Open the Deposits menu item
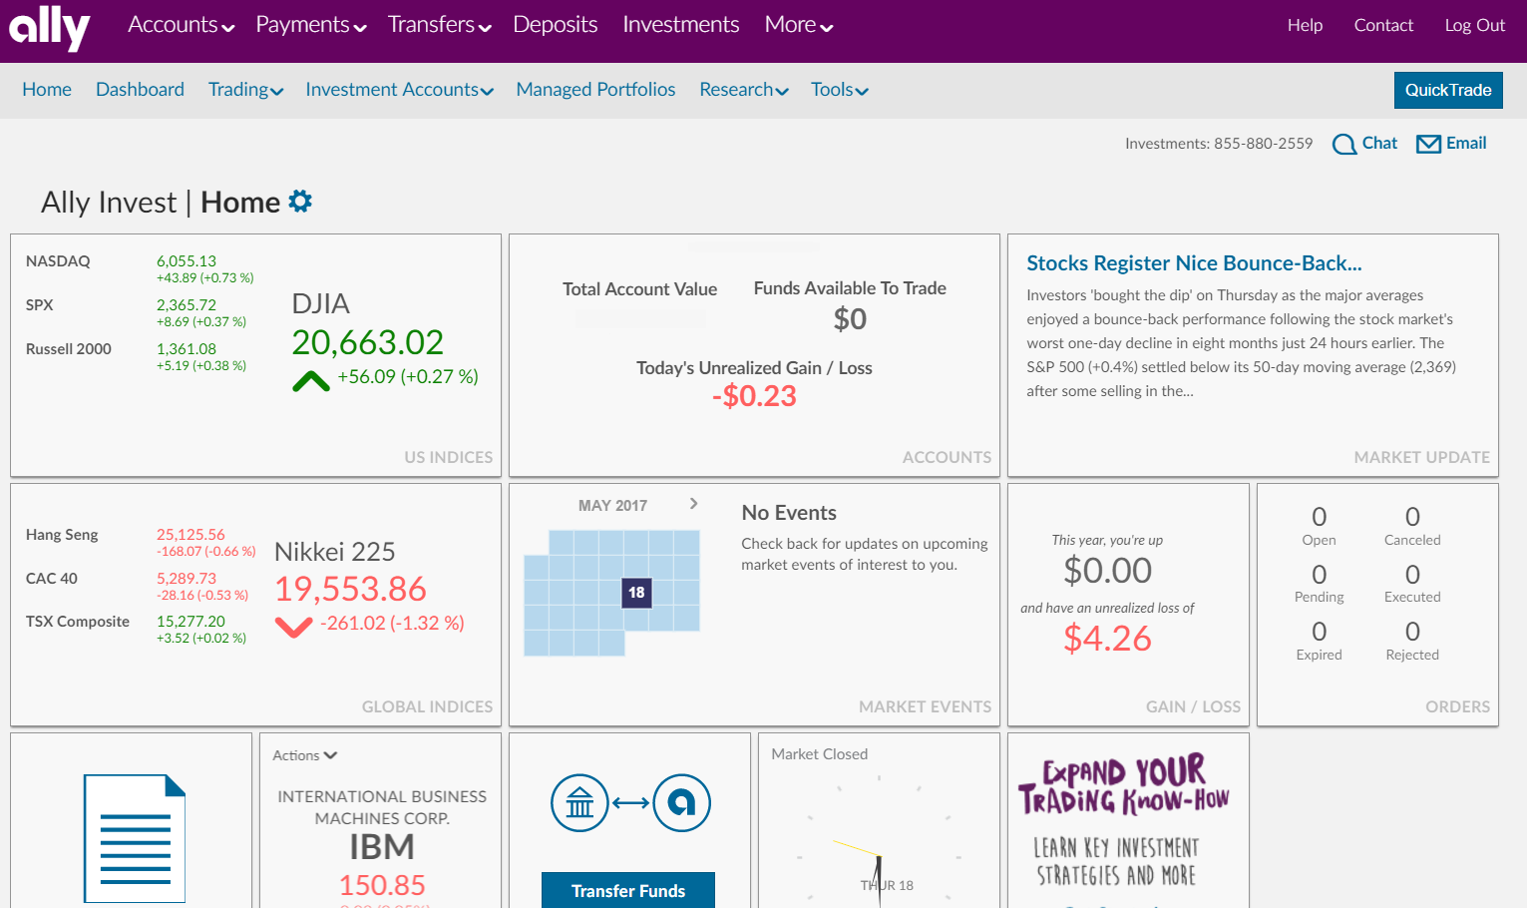 (555, 25)
